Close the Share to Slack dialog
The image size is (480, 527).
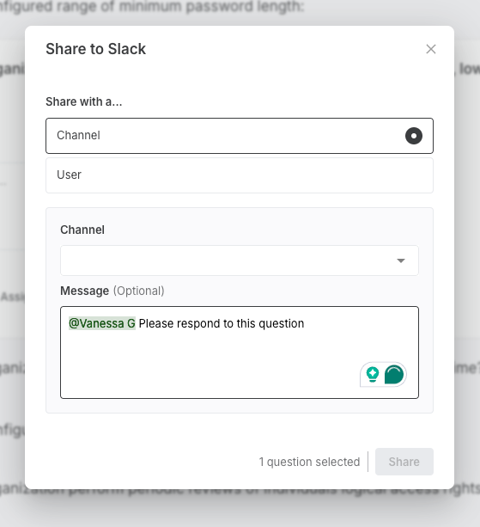click(431, 49)
